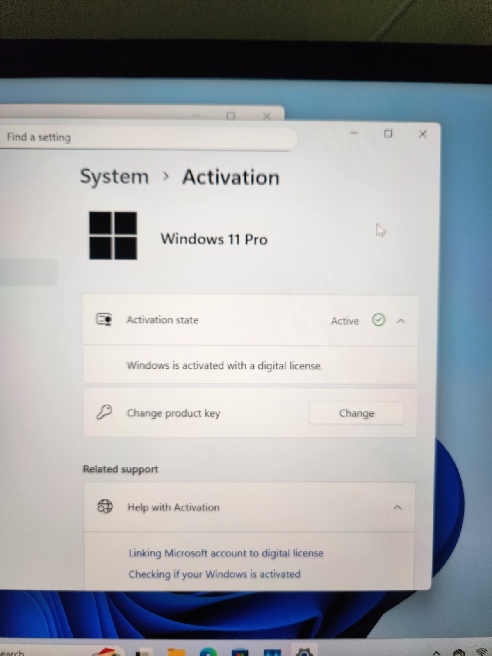The image size is (492, 656).
Task: Click the Find a setting search box
Action: coord(148,138)
